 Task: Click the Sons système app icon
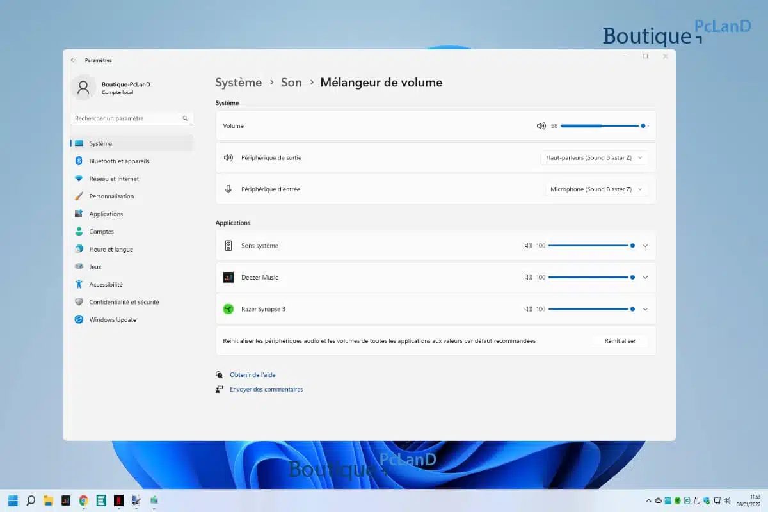coord(228,246)
